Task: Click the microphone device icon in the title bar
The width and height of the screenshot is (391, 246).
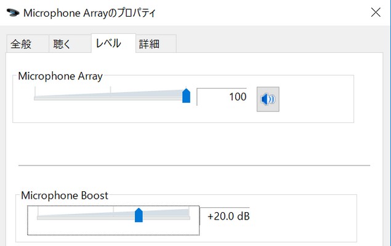Action: 11,11
